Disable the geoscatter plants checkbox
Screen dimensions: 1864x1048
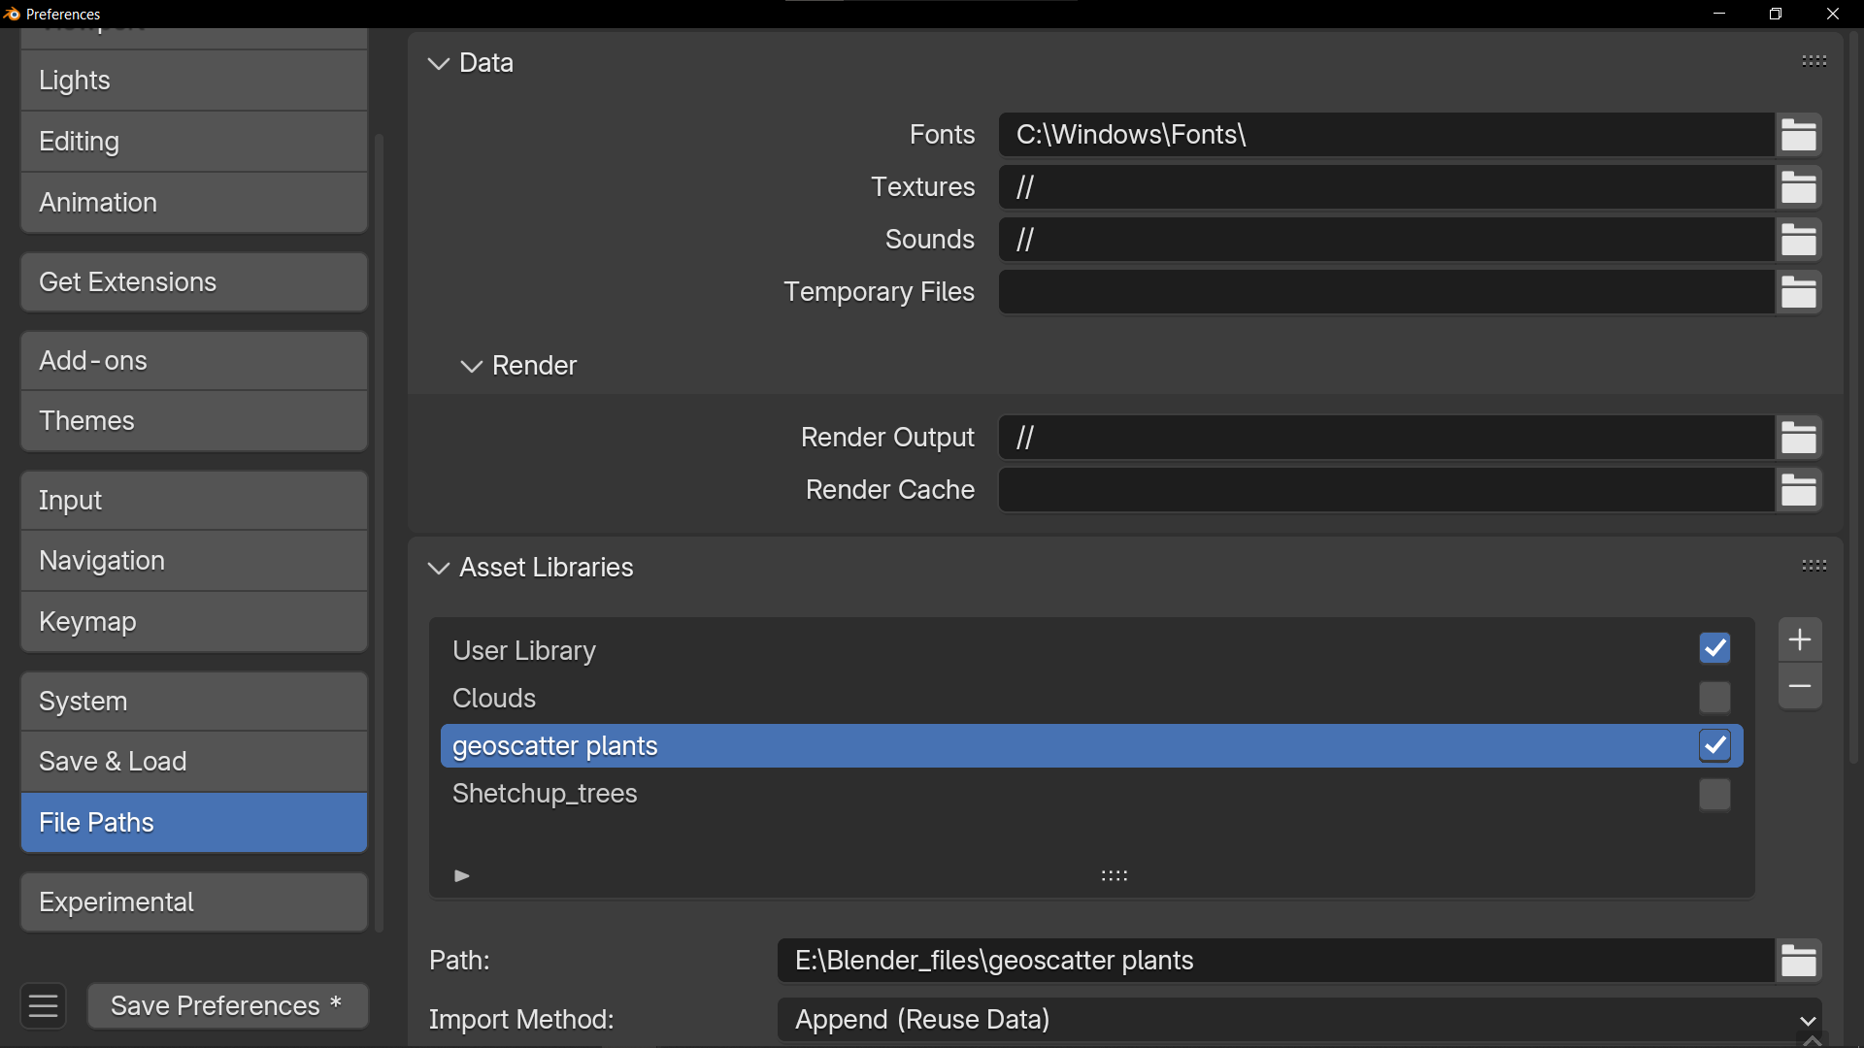tap(1715, 745)
